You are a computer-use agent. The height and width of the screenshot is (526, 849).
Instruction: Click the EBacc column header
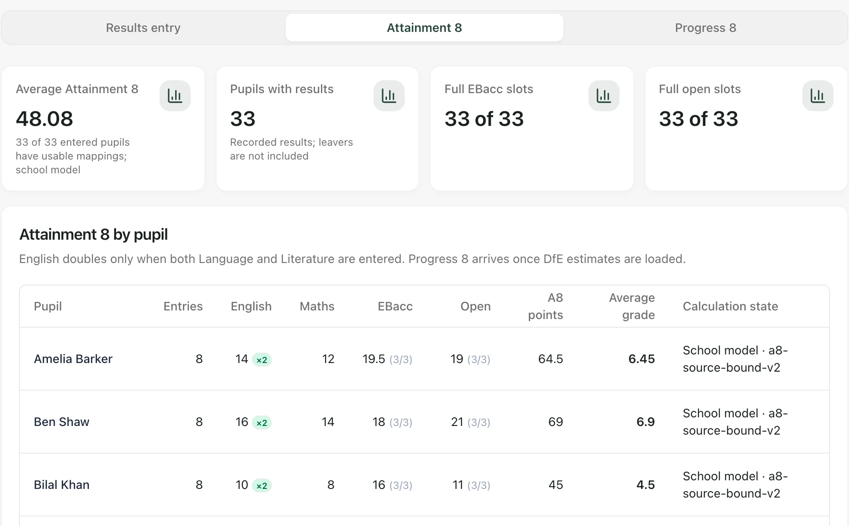click(395, 306)
